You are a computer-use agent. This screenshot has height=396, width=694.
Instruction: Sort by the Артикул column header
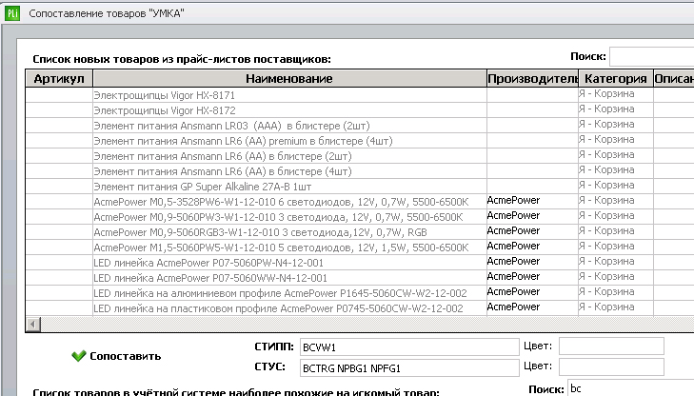pos(59,79)
